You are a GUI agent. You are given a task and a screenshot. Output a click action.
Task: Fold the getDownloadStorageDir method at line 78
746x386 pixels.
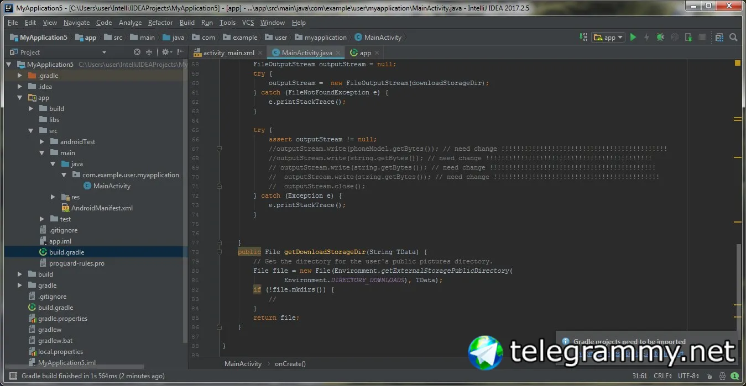click(220, 252)
